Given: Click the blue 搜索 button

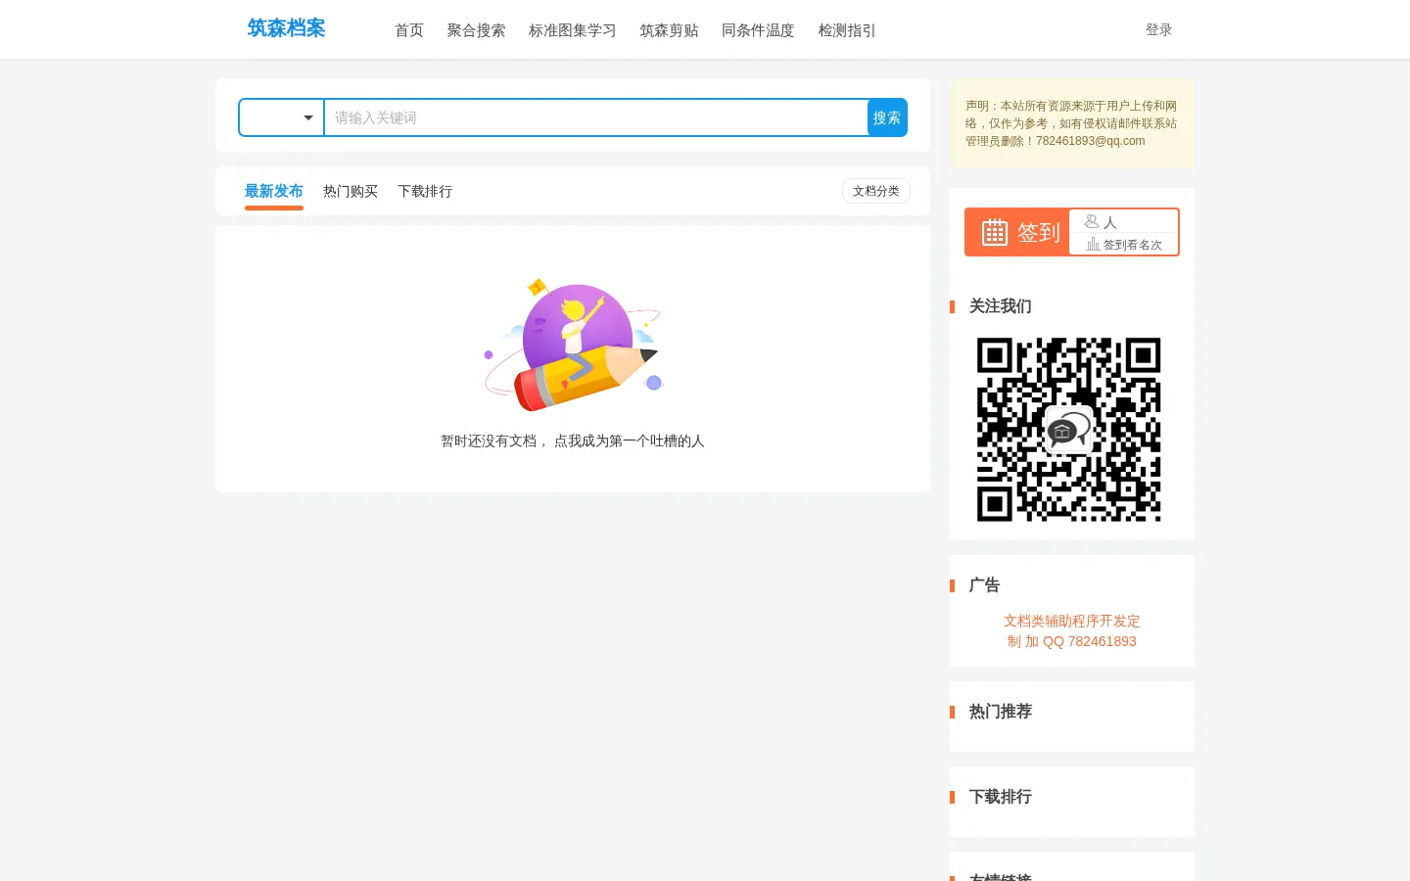Looking at the screenshot, I should click(887, 117).
